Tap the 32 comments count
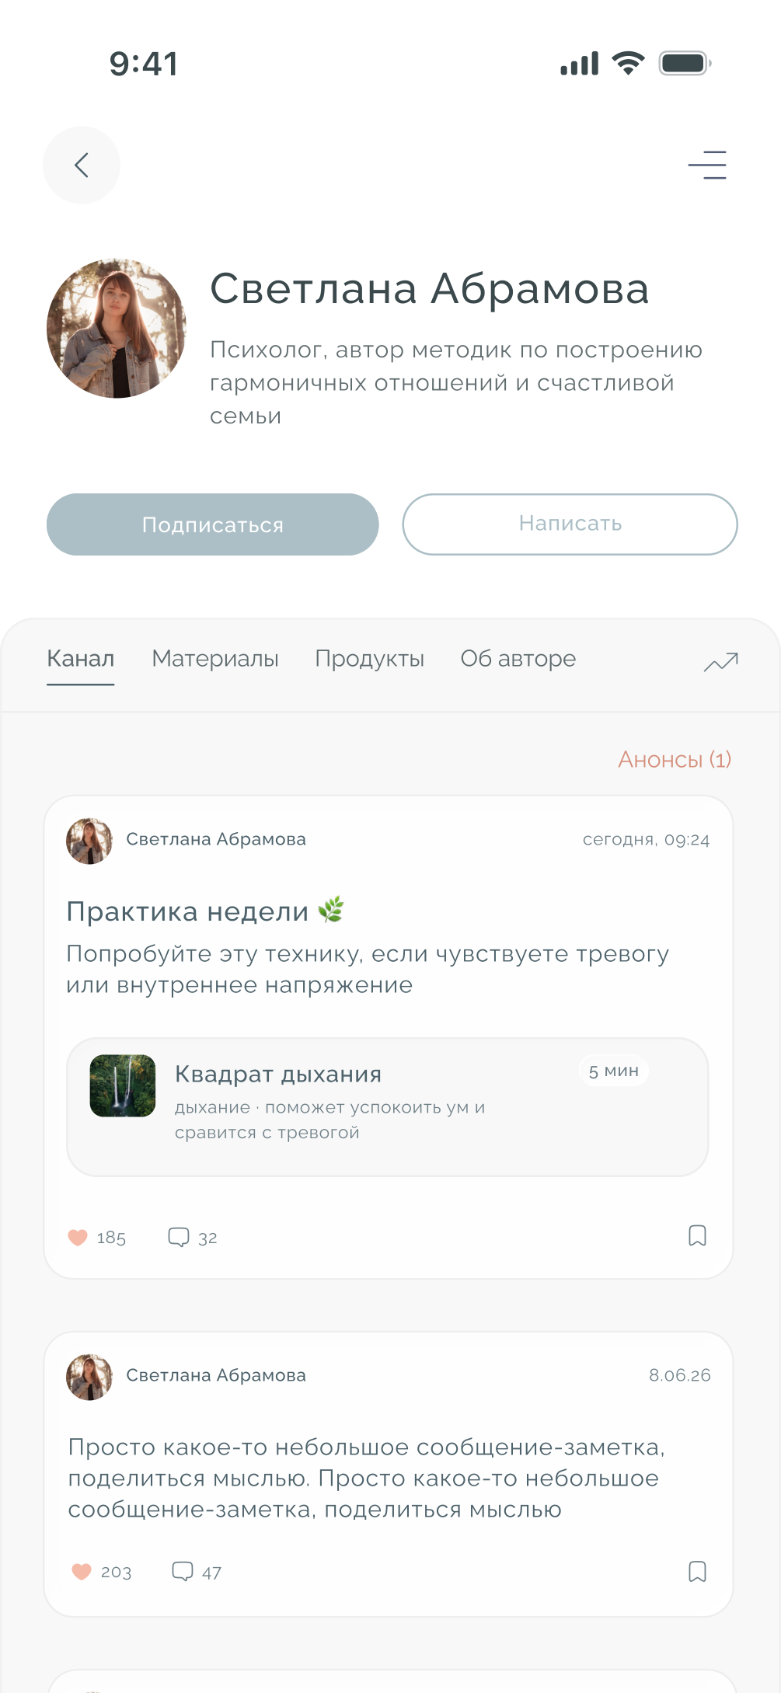 (207, 1238)
